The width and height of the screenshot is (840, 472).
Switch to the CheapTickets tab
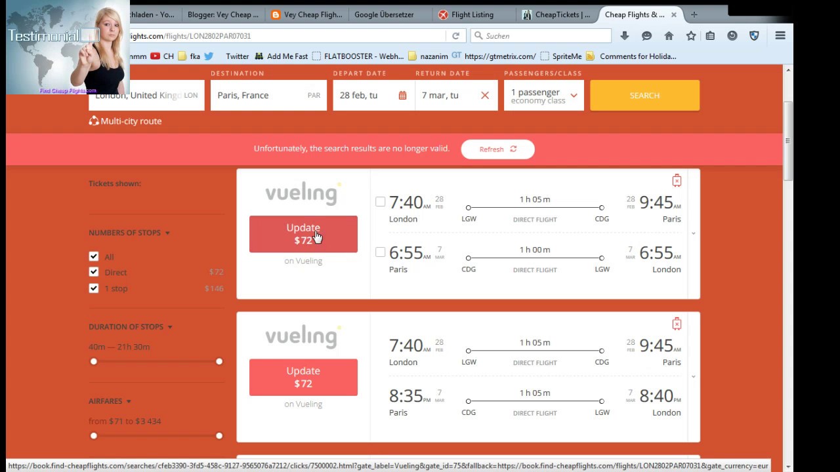(x=555, y=14)
